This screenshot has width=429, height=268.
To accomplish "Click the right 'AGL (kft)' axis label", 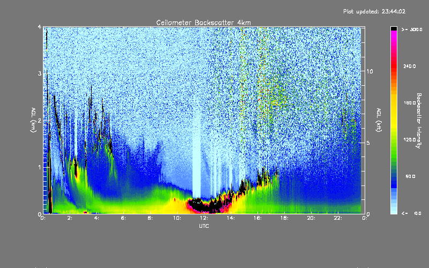I will tap(379, 120).
